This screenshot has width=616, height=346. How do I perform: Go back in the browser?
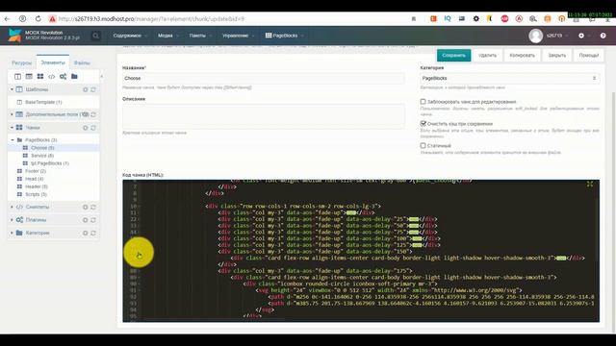tap(7, 18)
